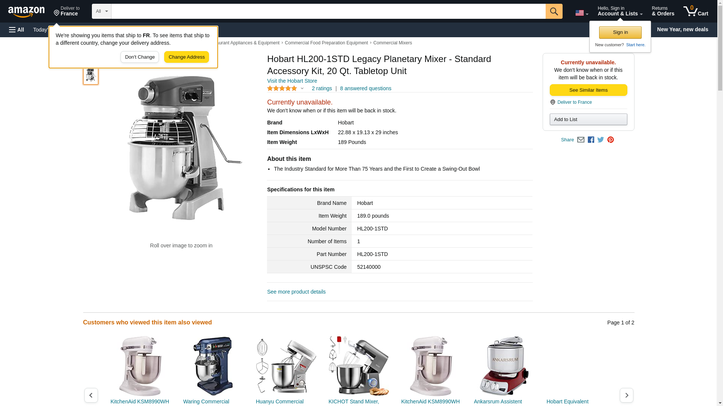The width and height of the screenshot is (723, 406).
Task: Click See Similar Items button
Action: [x=588, y=90]
